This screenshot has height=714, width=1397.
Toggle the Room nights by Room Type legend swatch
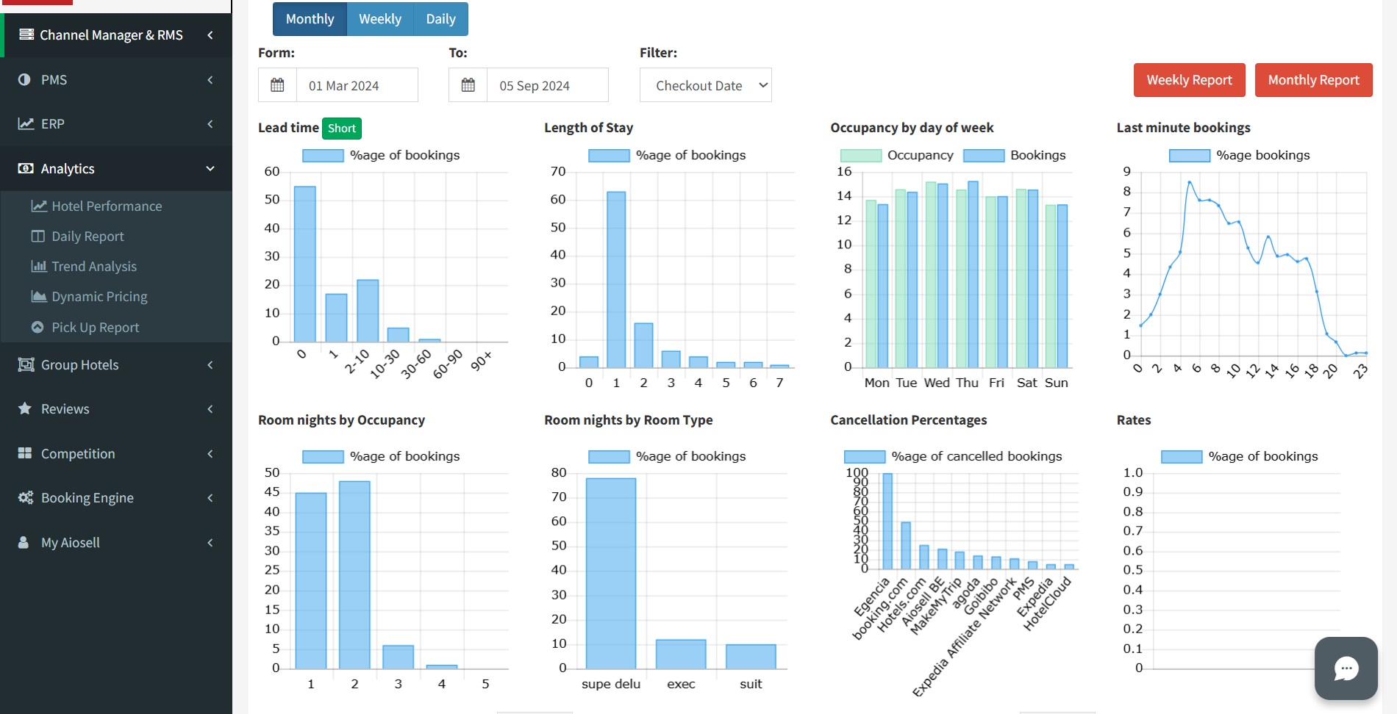(x=609, y=456)
